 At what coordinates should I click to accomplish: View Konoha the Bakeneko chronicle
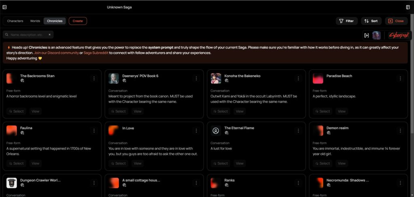pyautogui.click(x=240, y=111)
